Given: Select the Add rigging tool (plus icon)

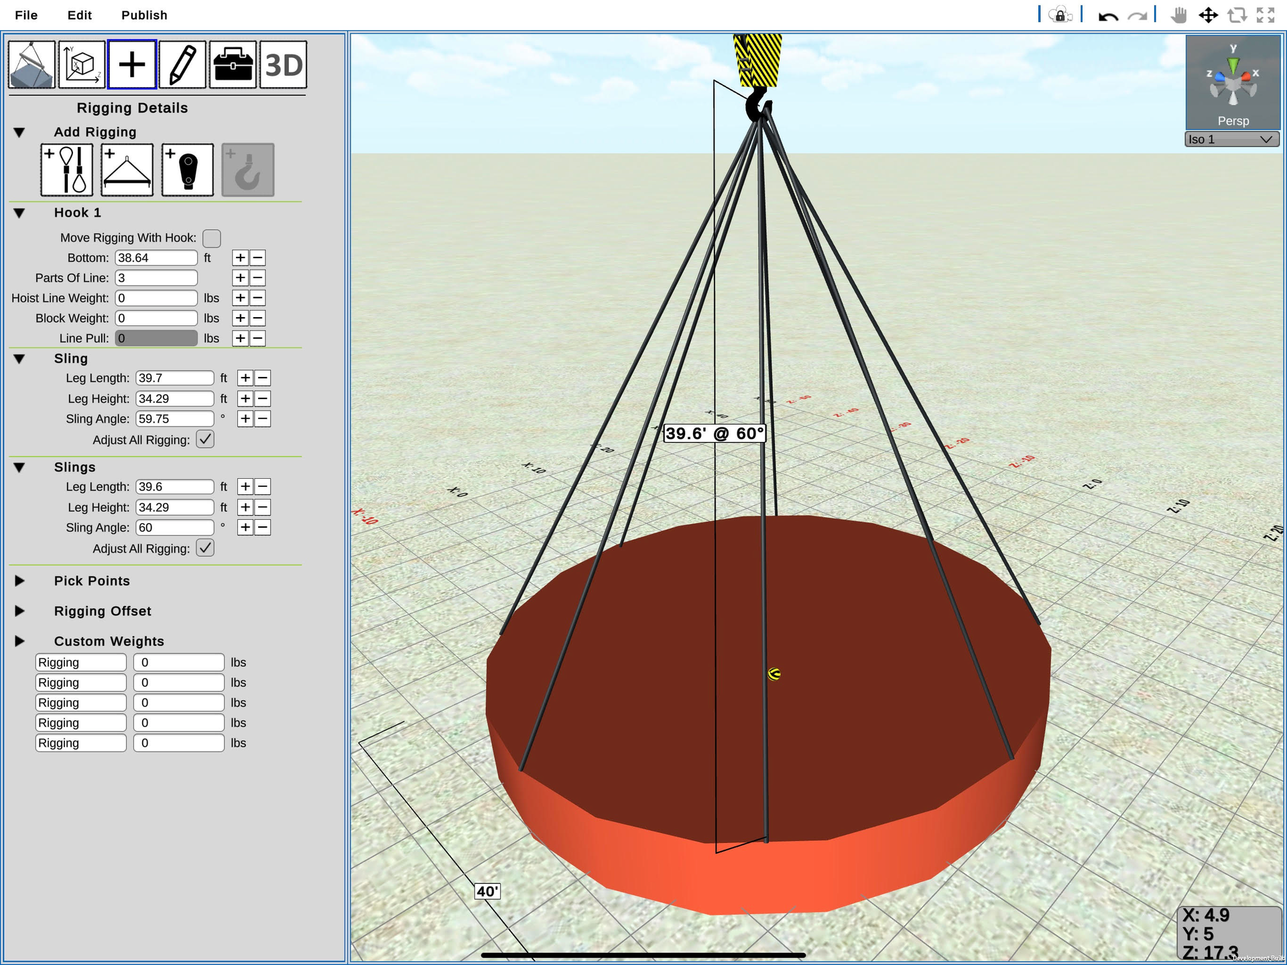Looking at the screenshot, I should pos(131,64).
